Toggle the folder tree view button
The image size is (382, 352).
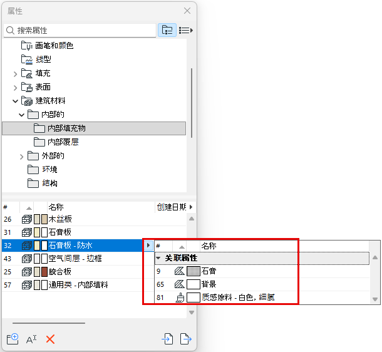(x=167, y=30)
